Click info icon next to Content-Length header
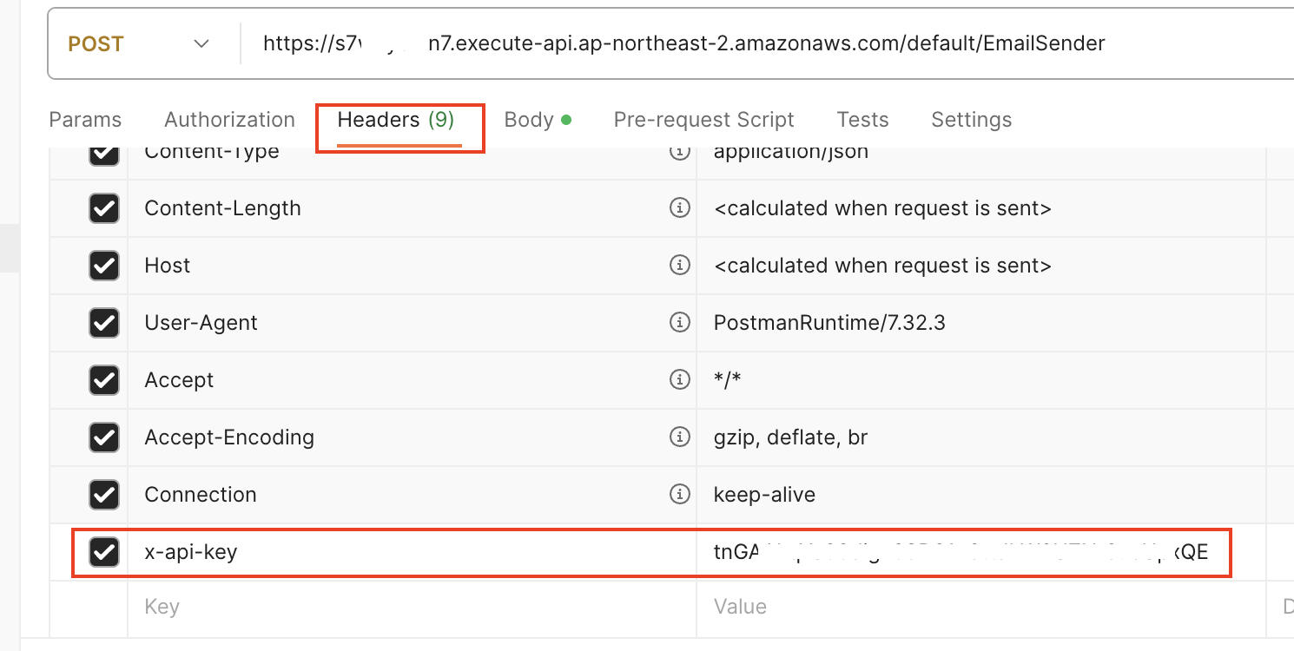 679,208
